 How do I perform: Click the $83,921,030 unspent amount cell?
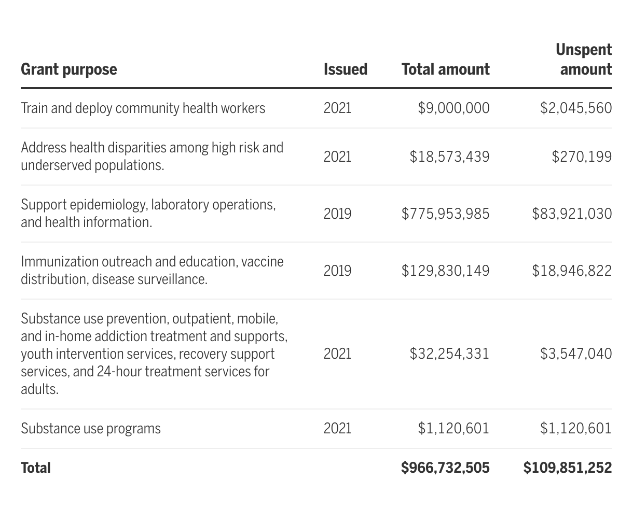[x=572, y=214]
